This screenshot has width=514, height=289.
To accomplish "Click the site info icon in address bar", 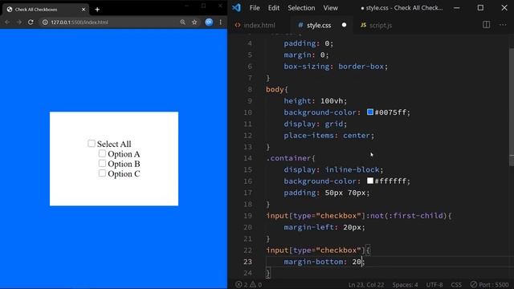I will pos(45,22).
